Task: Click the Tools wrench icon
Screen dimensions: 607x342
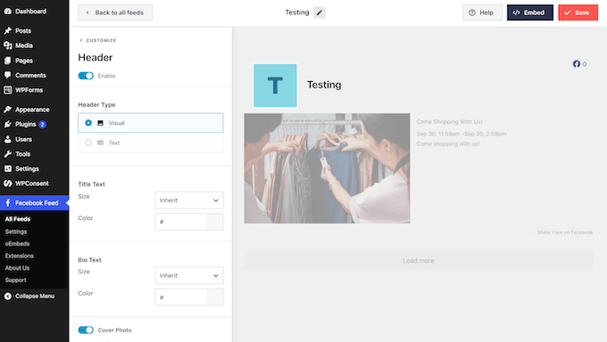Action: (8, 154)
